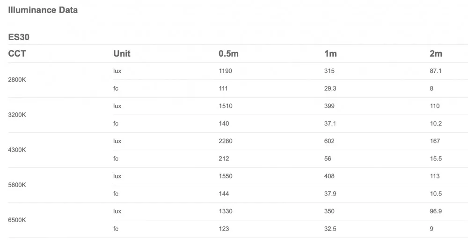Click the 1550 lux value cell

click(225, 176)
